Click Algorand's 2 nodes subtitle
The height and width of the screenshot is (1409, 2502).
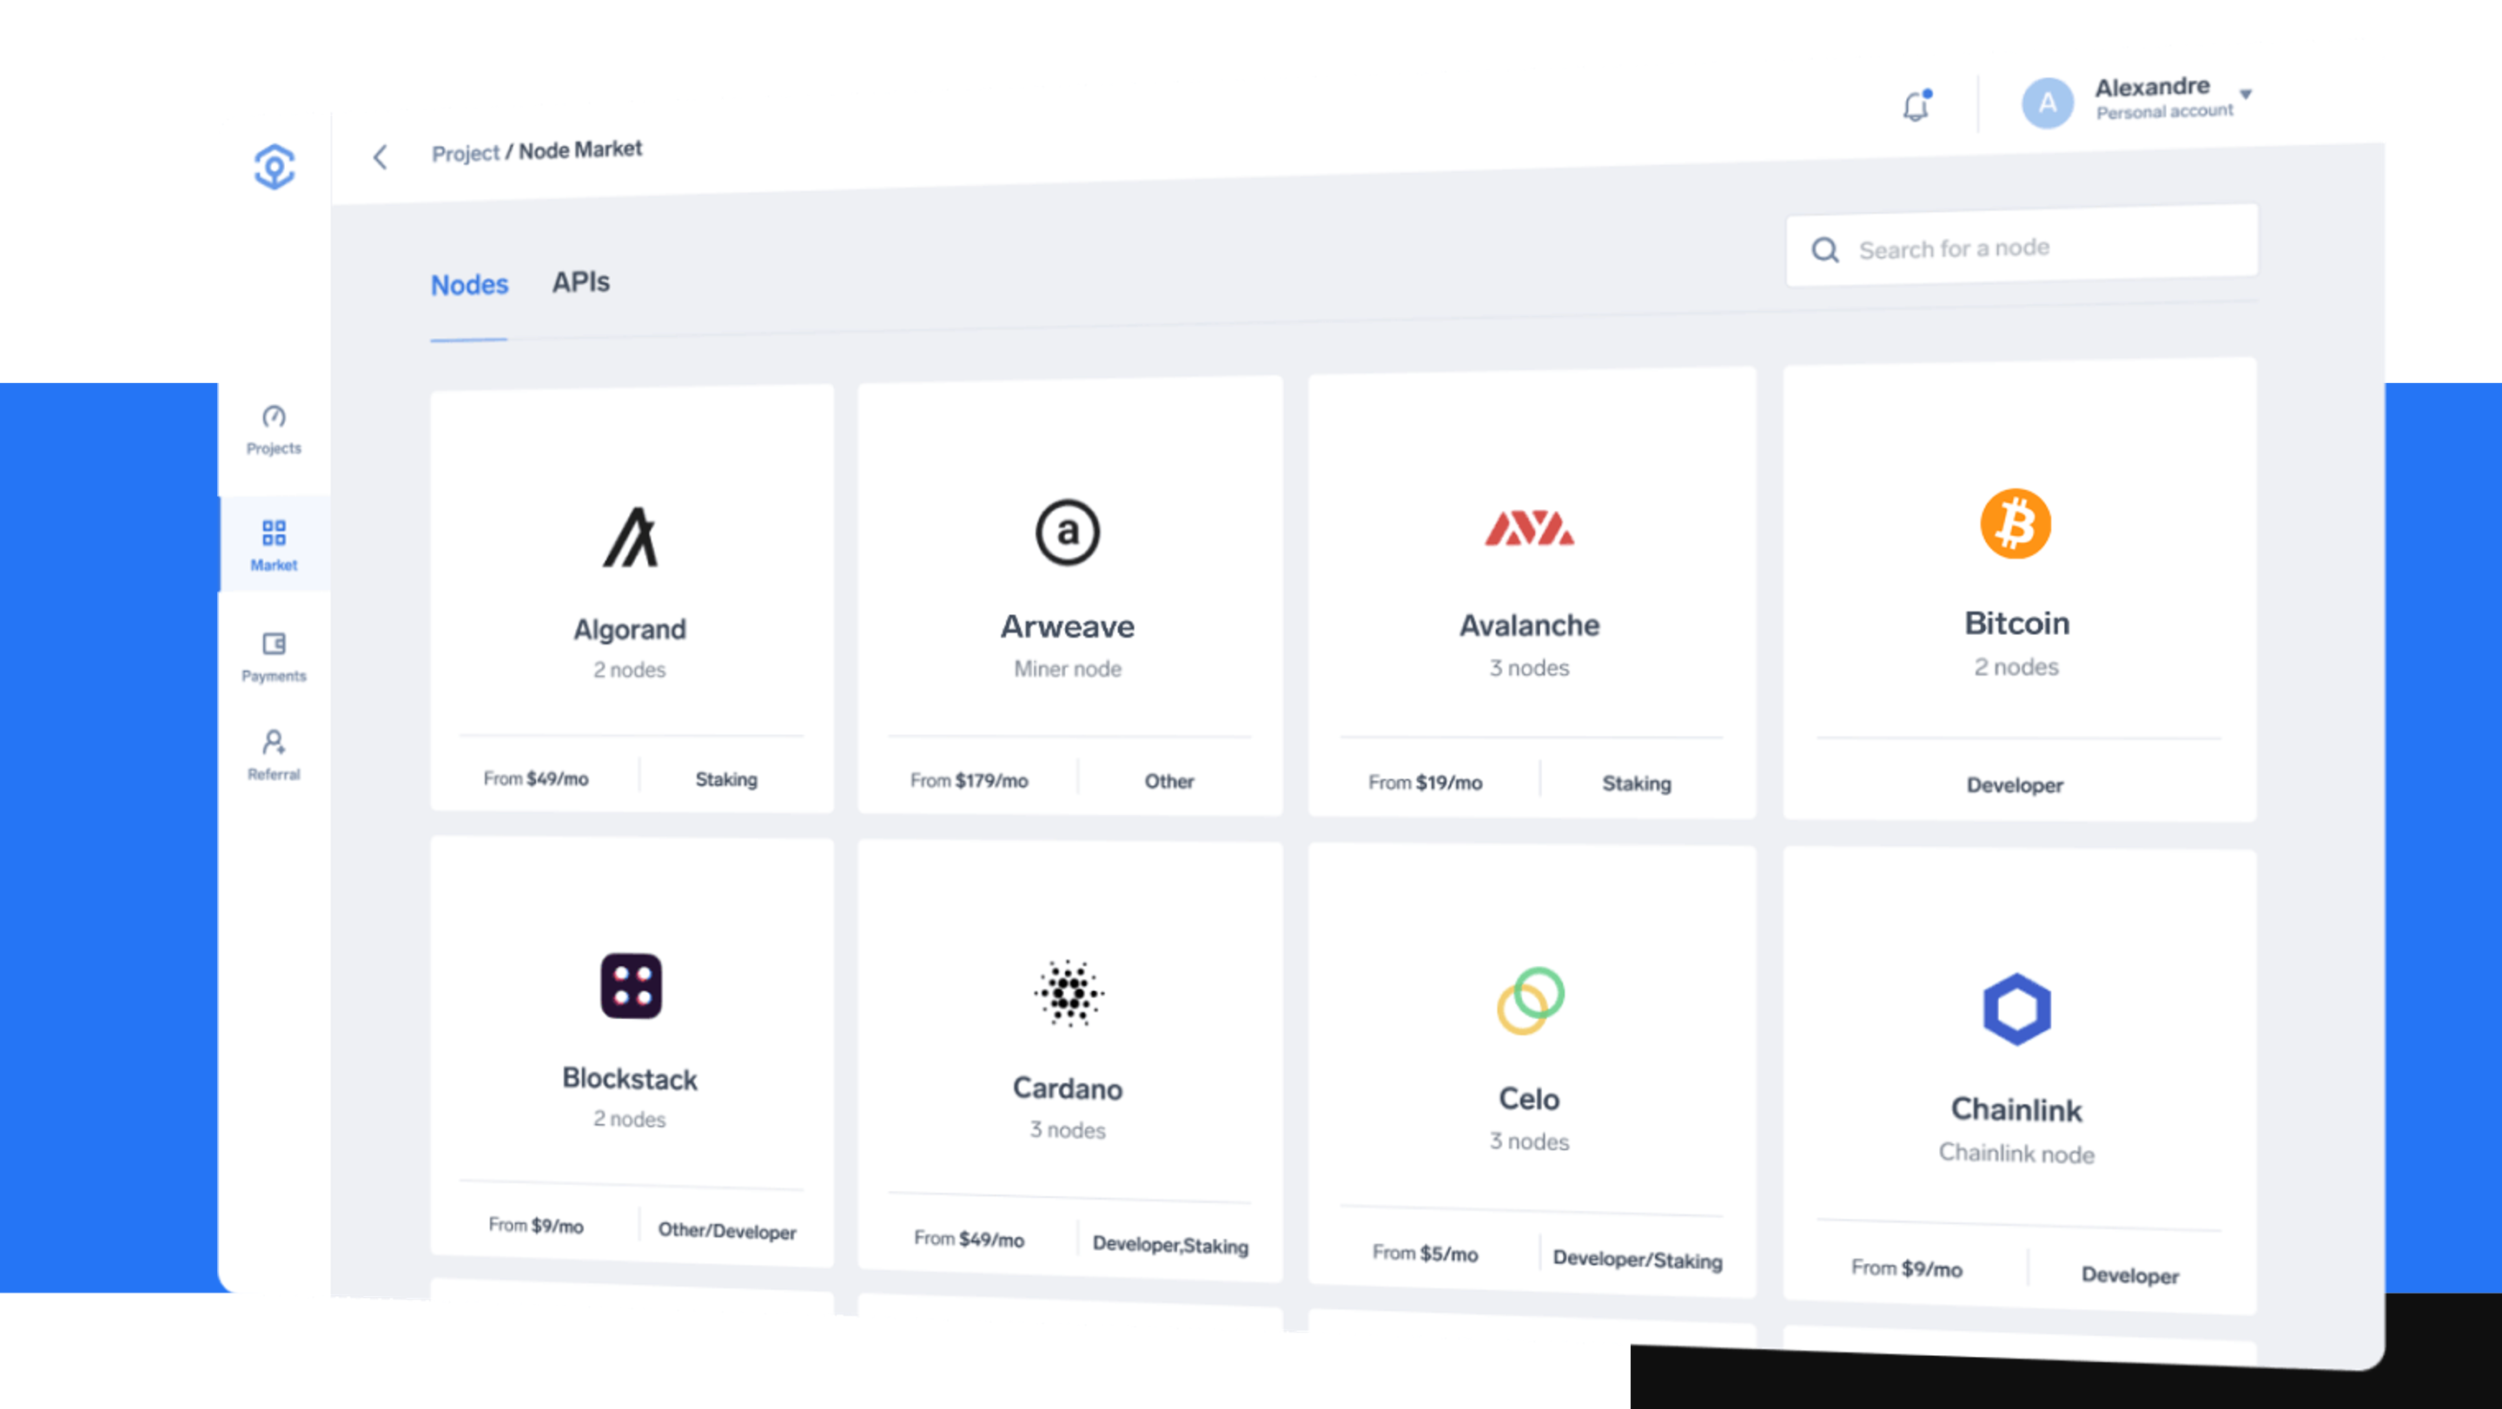[629, 670]
